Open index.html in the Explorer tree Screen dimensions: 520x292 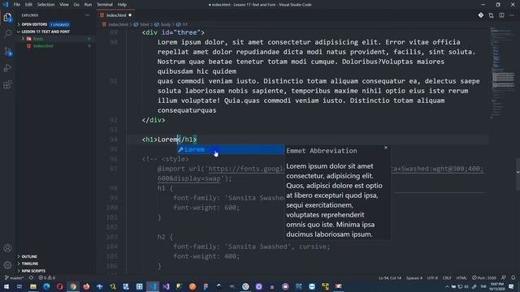(x=43, y=46)
